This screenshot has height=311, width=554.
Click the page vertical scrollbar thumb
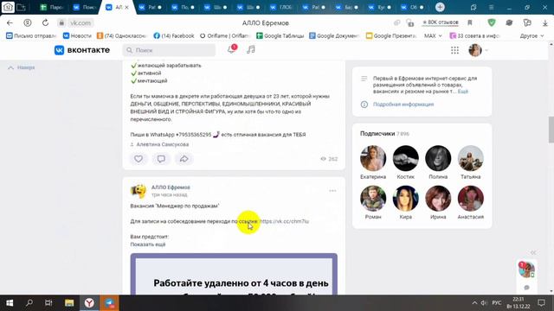[551, 130]
